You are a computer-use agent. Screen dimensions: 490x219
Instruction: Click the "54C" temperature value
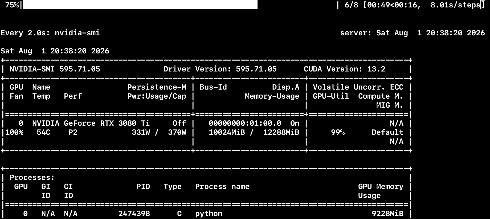pyautogui.click(x=44, y=132)
